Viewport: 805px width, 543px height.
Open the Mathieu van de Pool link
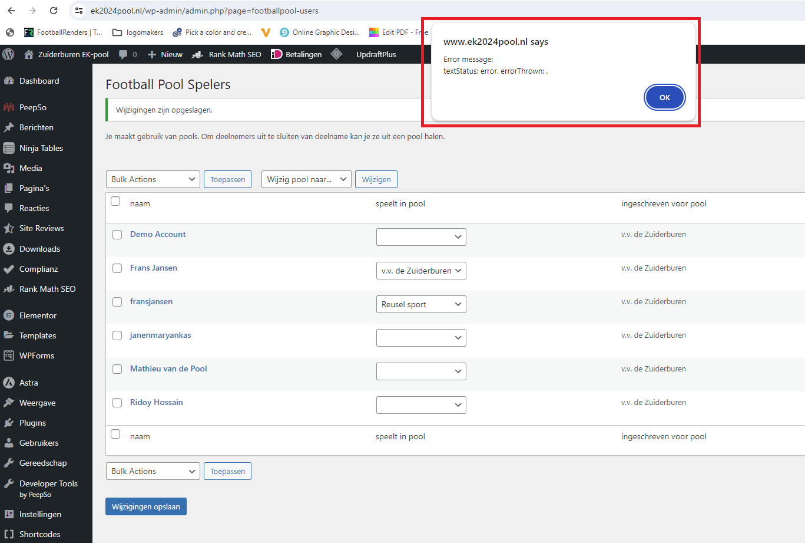pyautogui.click(x=168, y=368)
